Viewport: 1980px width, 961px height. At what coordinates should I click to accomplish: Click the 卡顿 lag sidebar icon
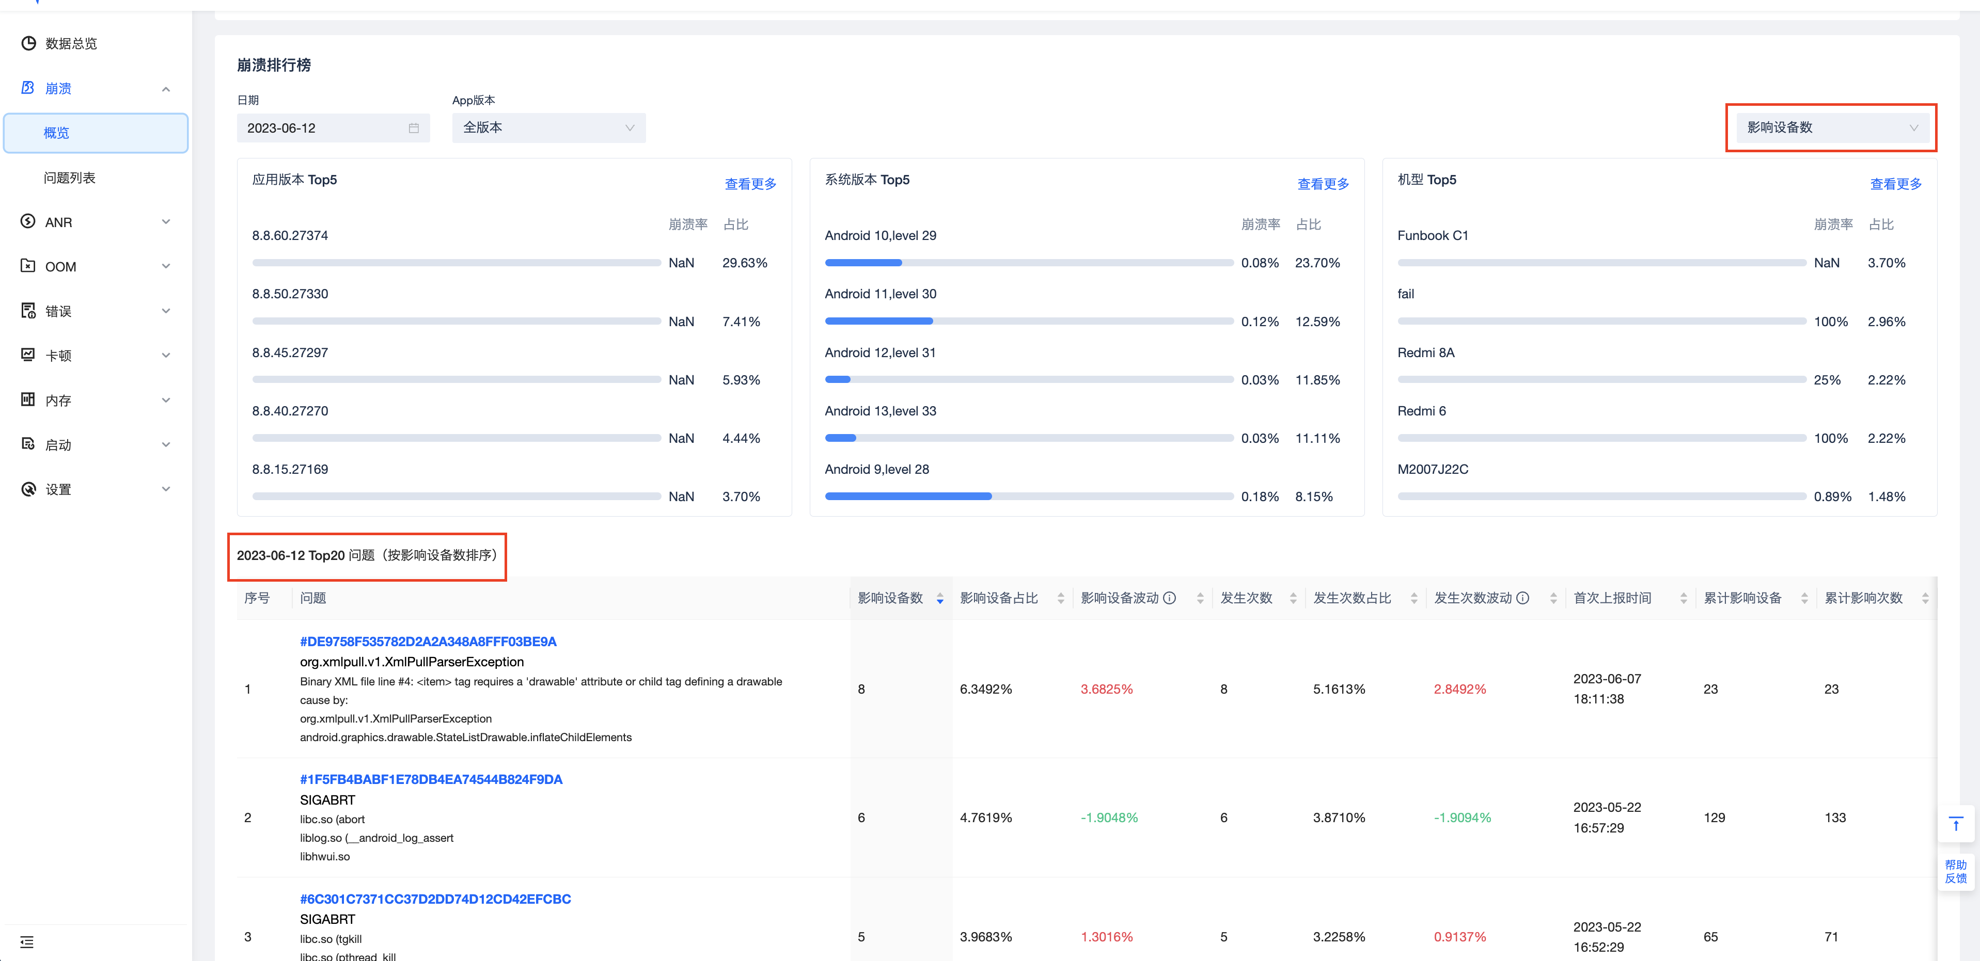(28, 355)
